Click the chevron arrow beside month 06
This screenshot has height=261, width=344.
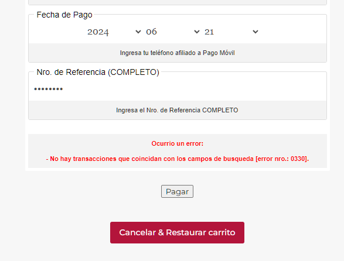(x=197, y=32)
